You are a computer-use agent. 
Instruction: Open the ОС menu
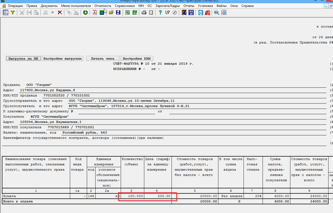click(150, 6)
